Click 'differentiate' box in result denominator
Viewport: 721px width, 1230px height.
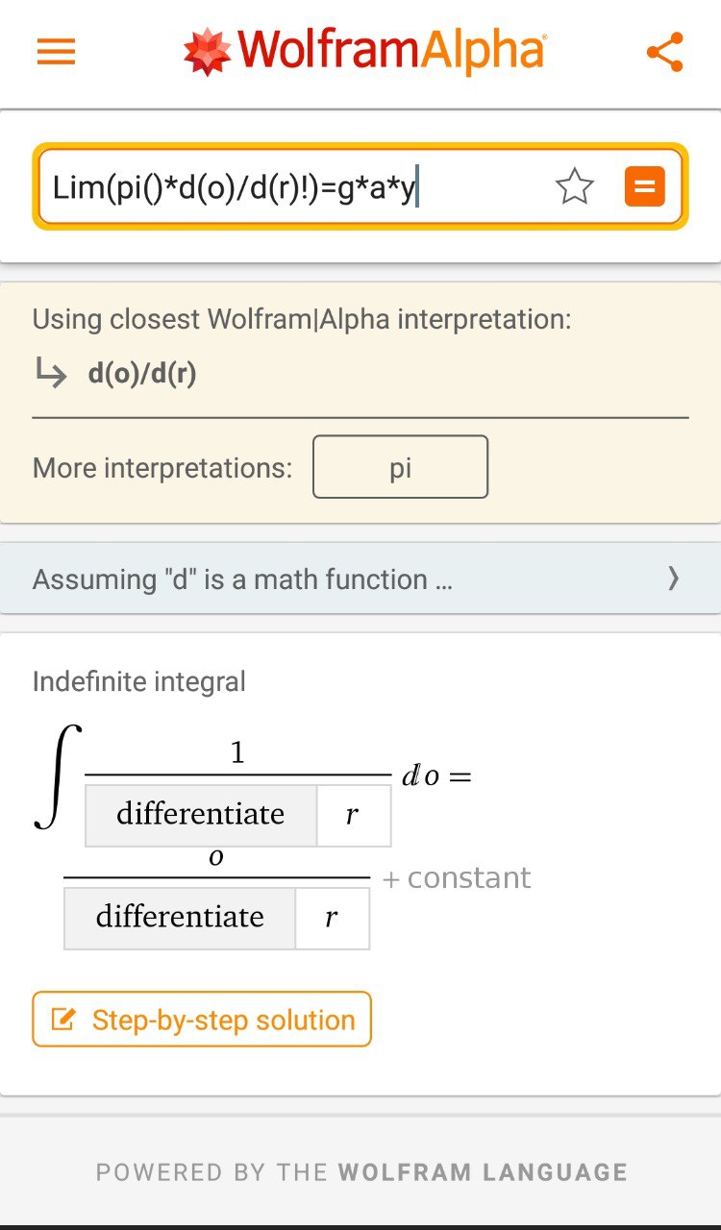pyautogui.click(x=180, y=918)
